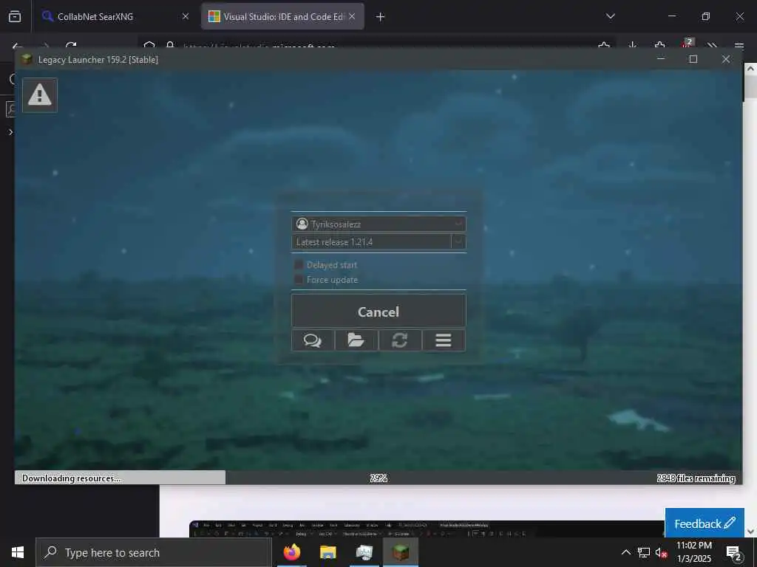The image size is (757, 567).
Task: Open the Firefox View icon in the tab bar
Action: [x=15, y=16]
